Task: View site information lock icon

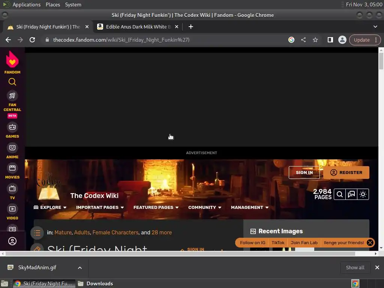Action: pos(47,40)
